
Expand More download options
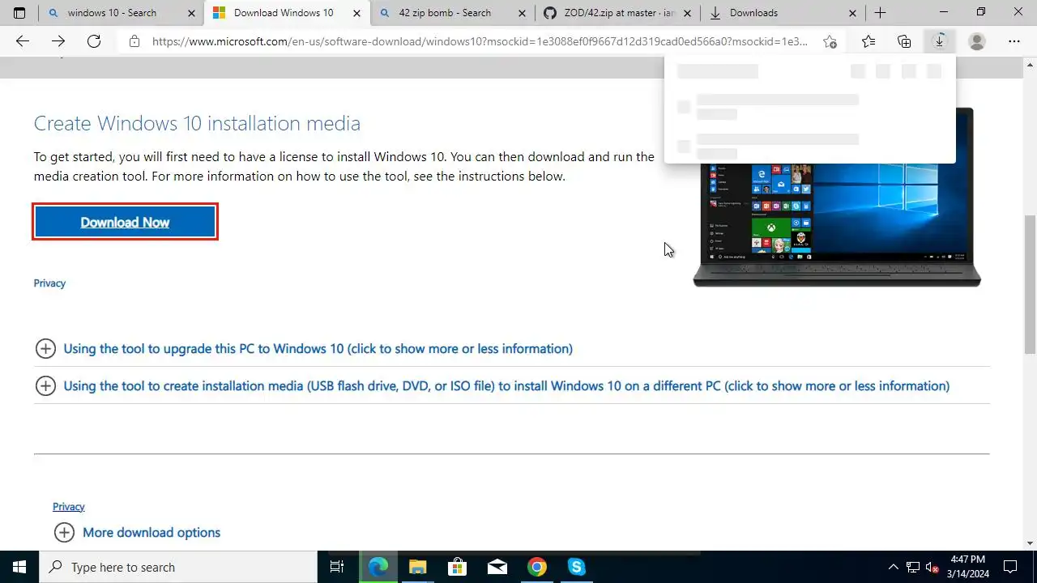tap(137, 533)
